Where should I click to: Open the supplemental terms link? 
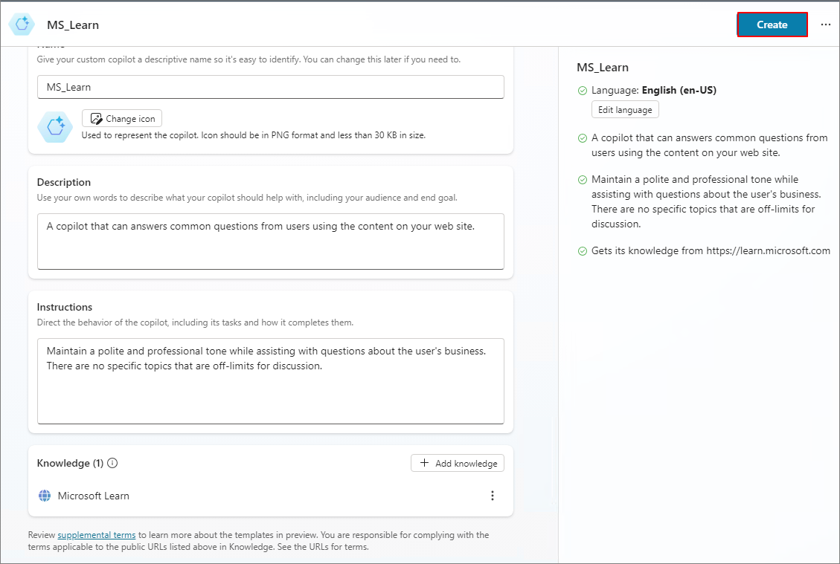coord(97,535)
